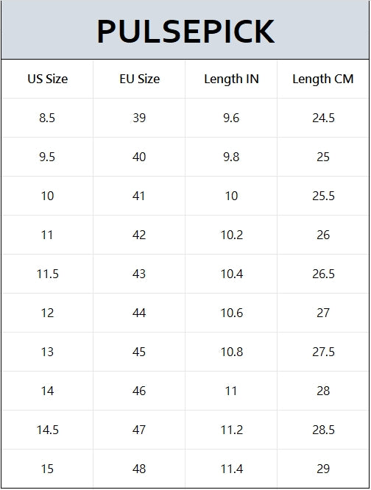
Task: Select the 27.5 length CM cell
Action: tap(323, 352)
